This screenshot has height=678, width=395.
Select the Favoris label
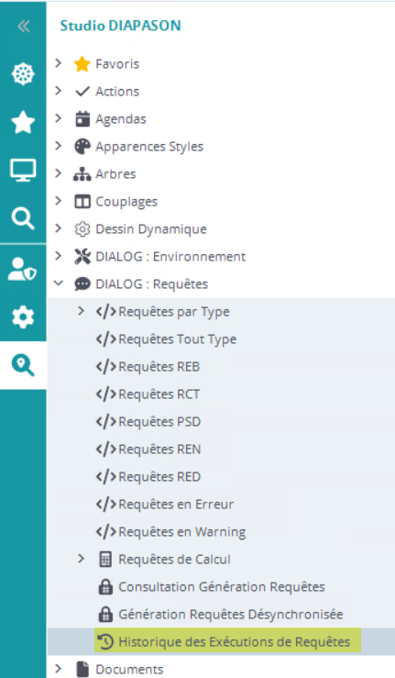(117, 64)
